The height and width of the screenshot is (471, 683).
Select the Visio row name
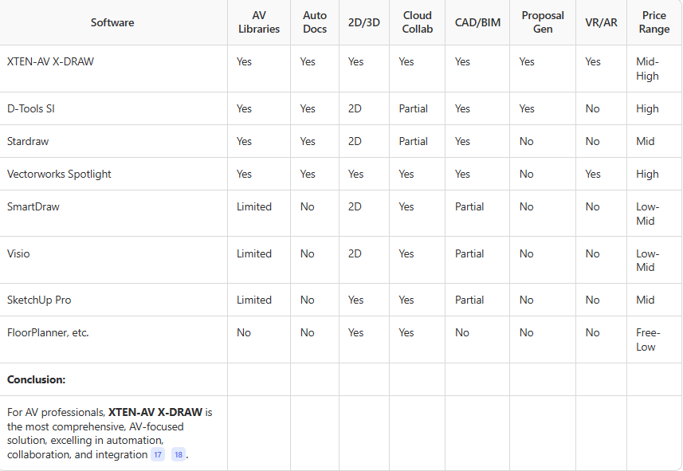[18, 253]
